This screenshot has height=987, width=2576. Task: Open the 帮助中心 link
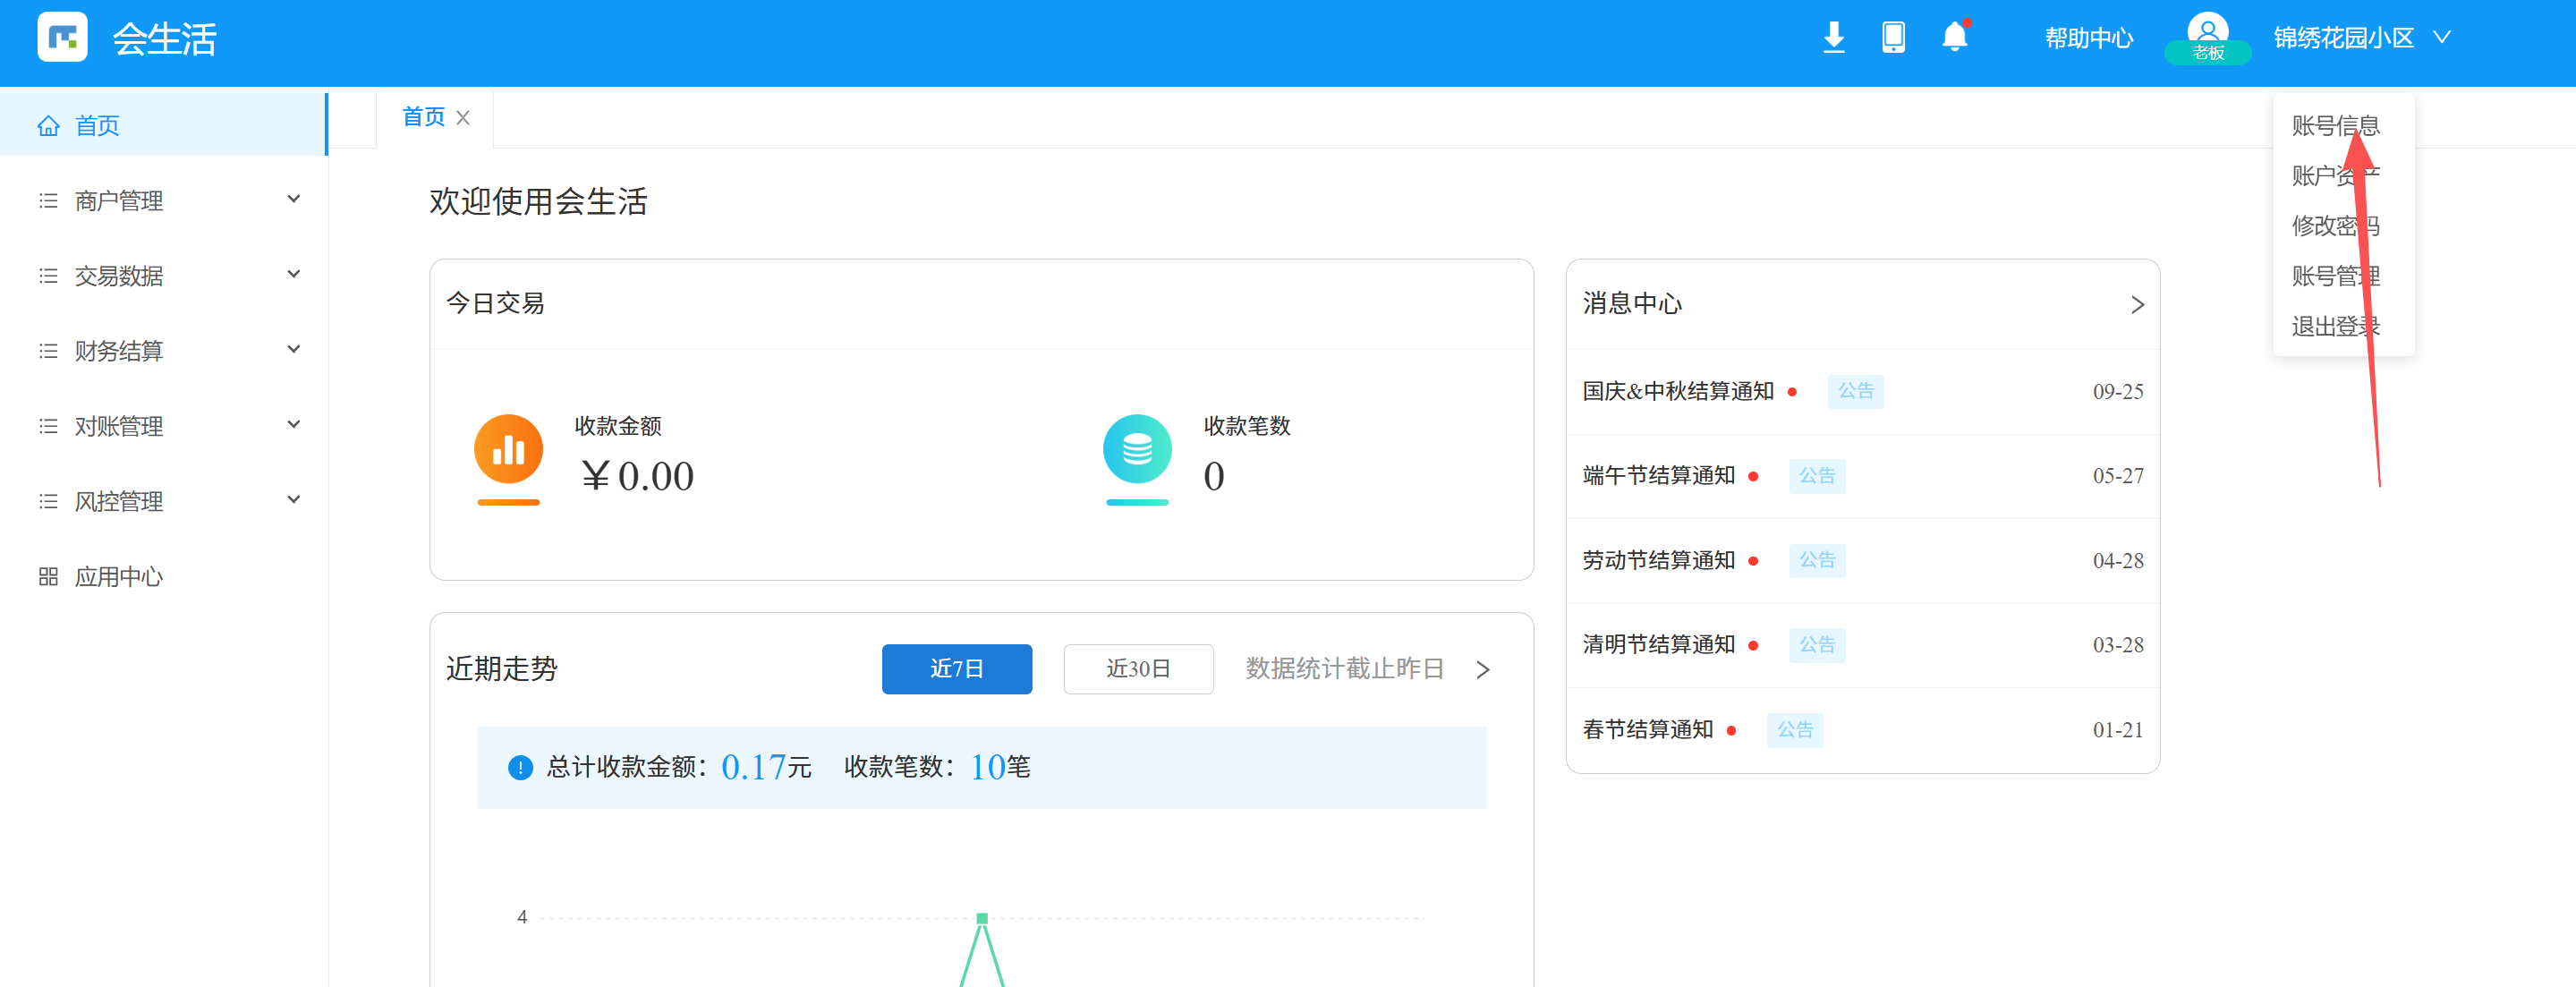click(2088, 38)
